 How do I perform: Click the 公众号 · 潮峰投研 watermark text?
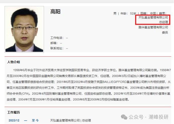click(x=149, y=117)
